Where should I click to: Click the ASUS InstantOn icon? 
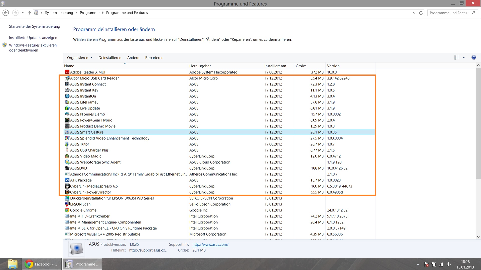67,96
